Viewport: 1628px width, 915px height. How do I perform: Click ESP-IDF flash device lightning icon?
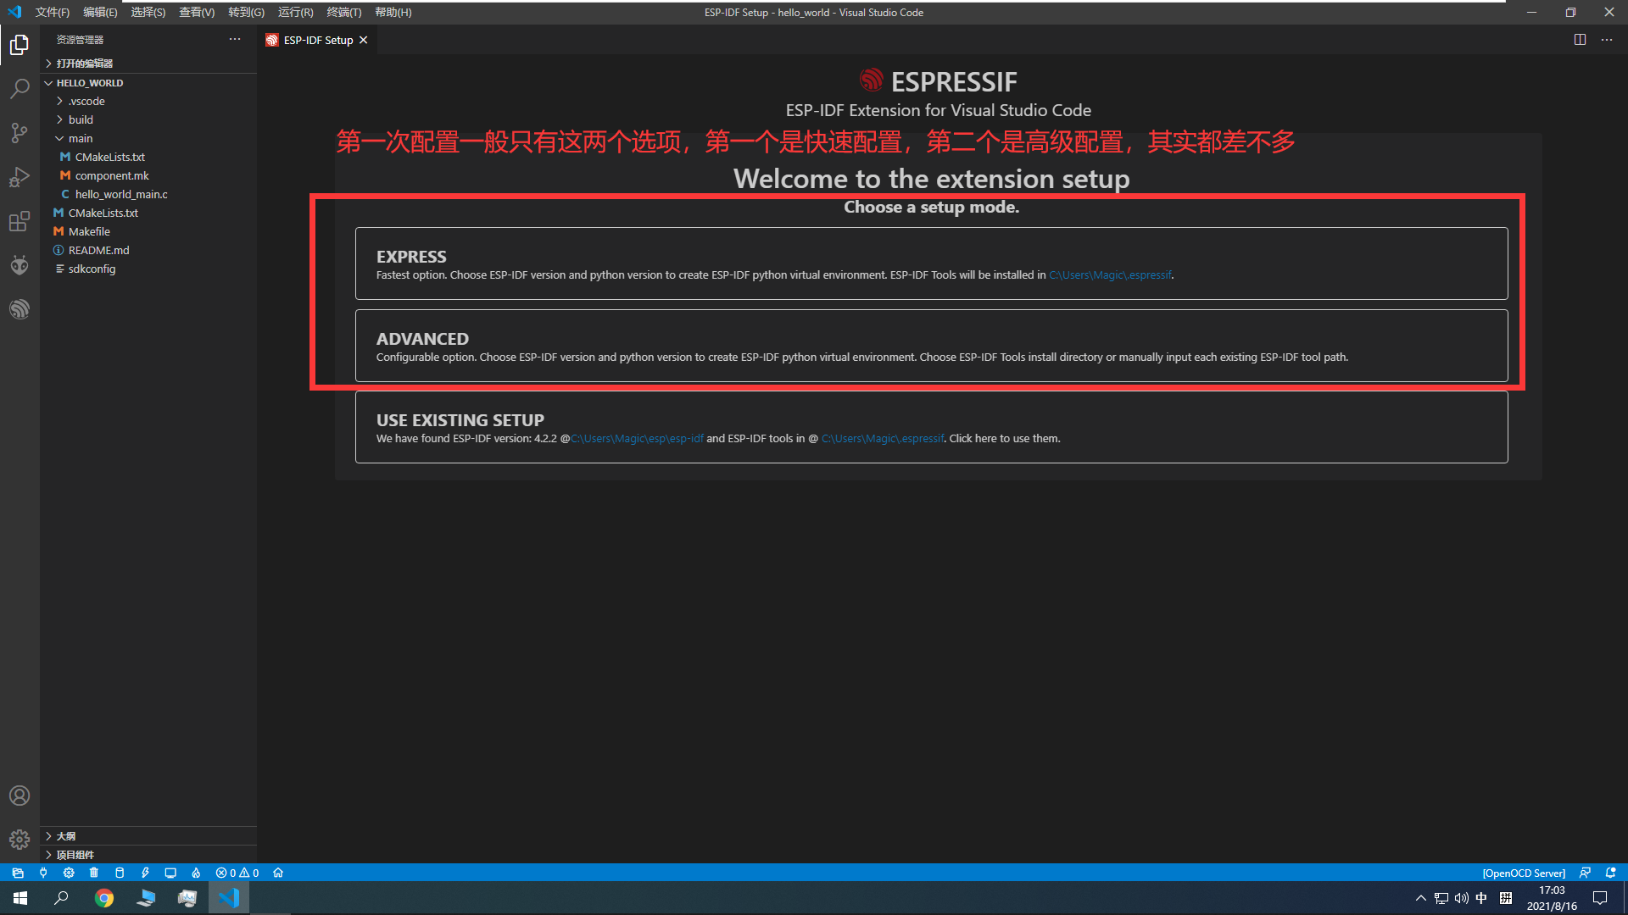145,873
